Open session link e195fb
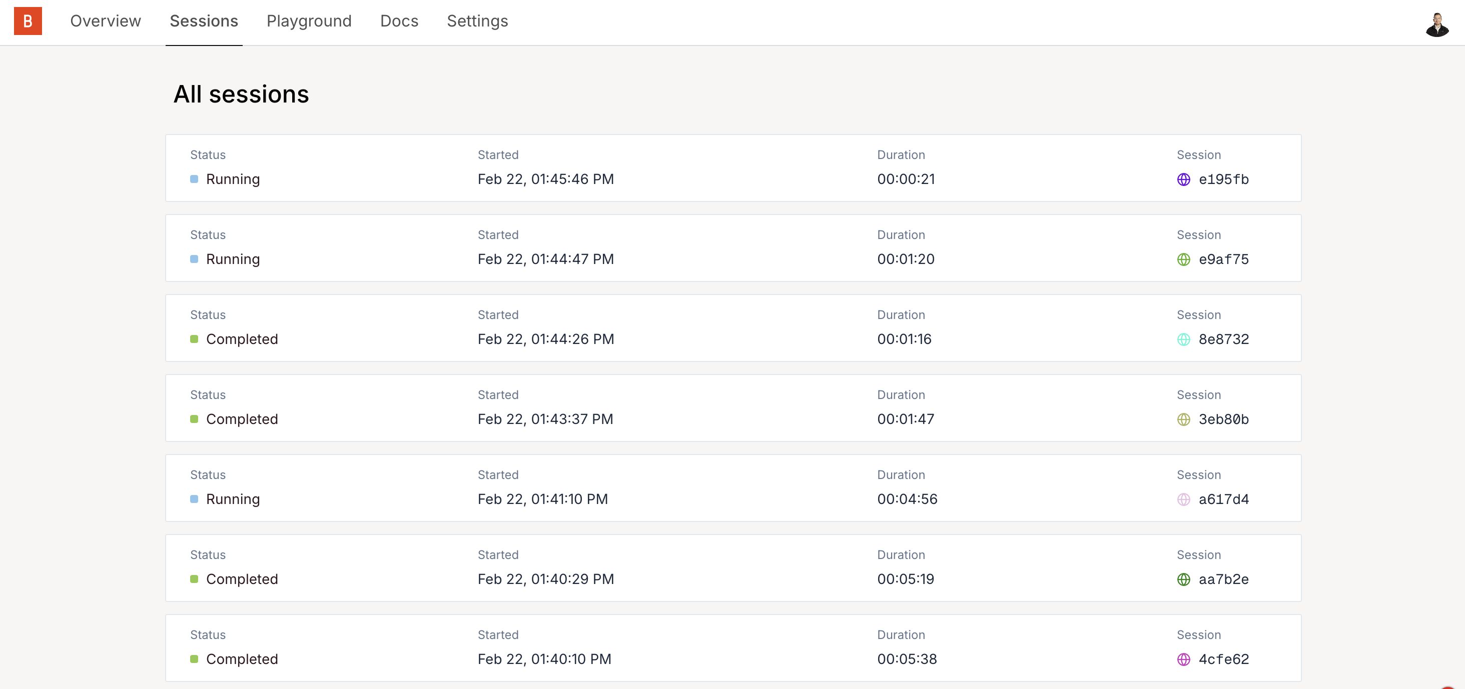This screenshot has width=1465, height=689. pyautogui.click(x=1223, y=179)
